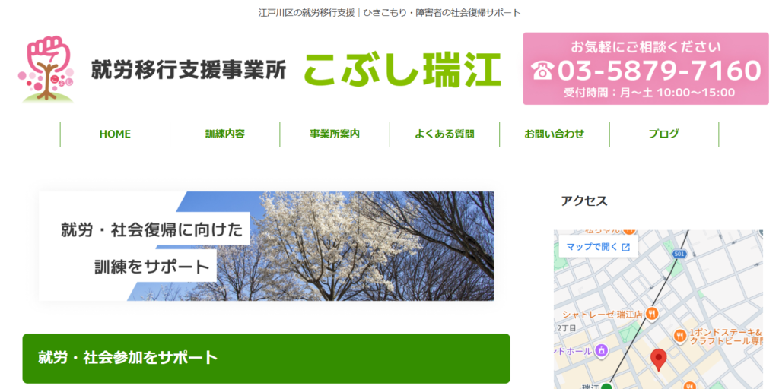This screenshot has width=779, height=389.
Task: Click the シャトレーゼ 瑞江店 map label
Action: 603,314
